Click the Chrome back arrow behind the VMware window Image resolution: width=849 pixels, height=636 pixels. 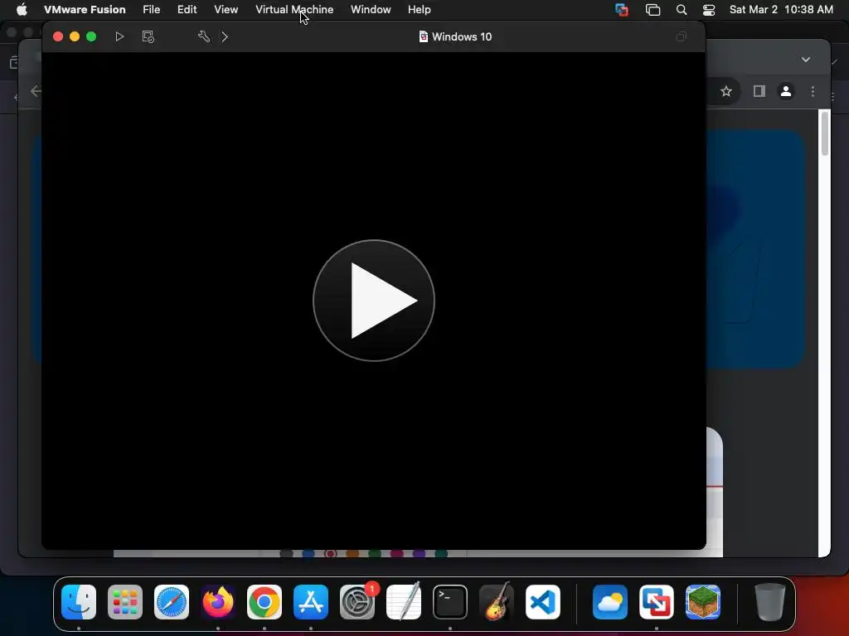pos(36,91)
